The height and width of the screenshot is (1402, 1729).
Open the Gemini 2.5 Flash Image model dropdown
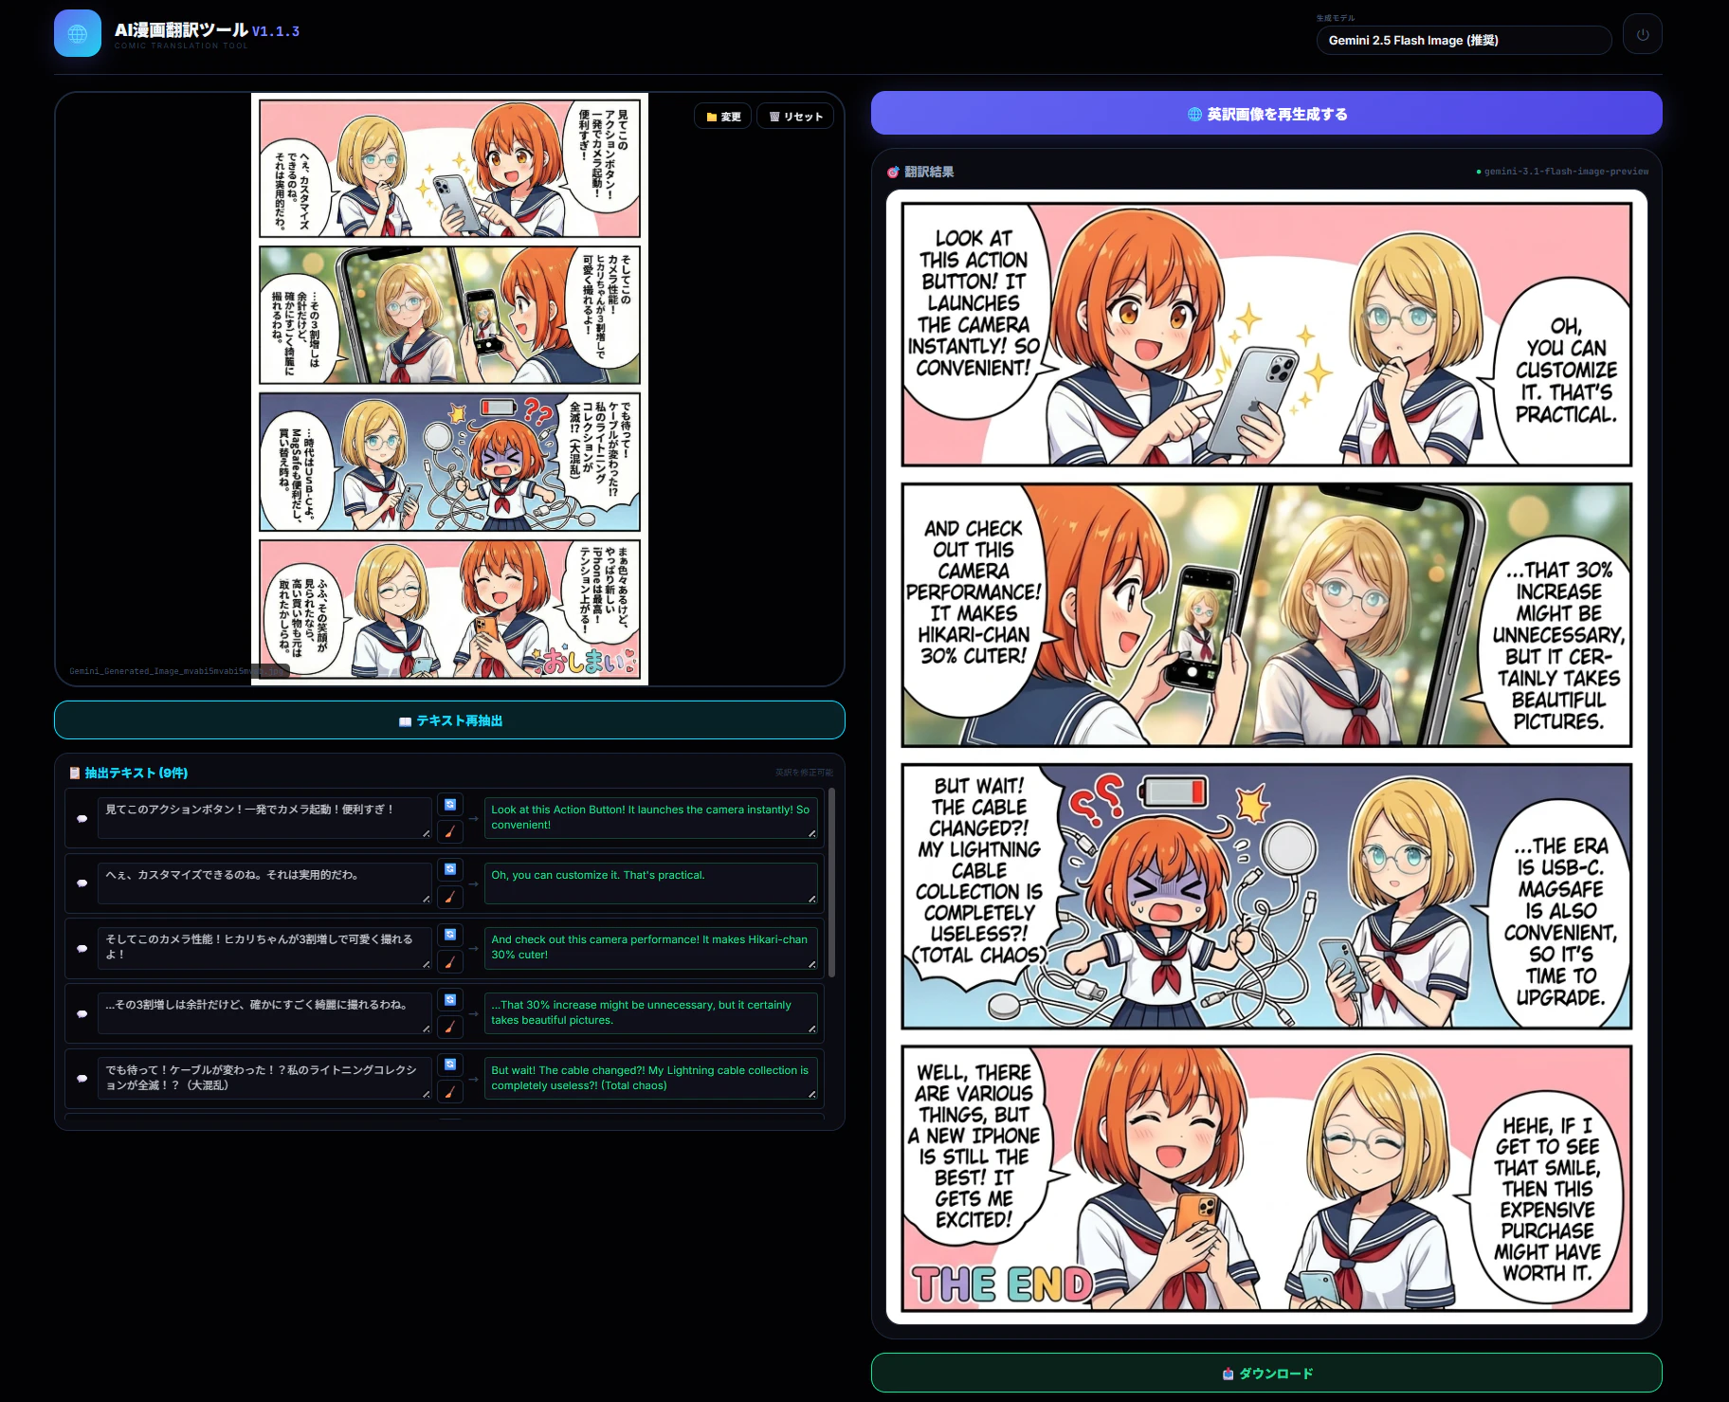[1464, 40]
